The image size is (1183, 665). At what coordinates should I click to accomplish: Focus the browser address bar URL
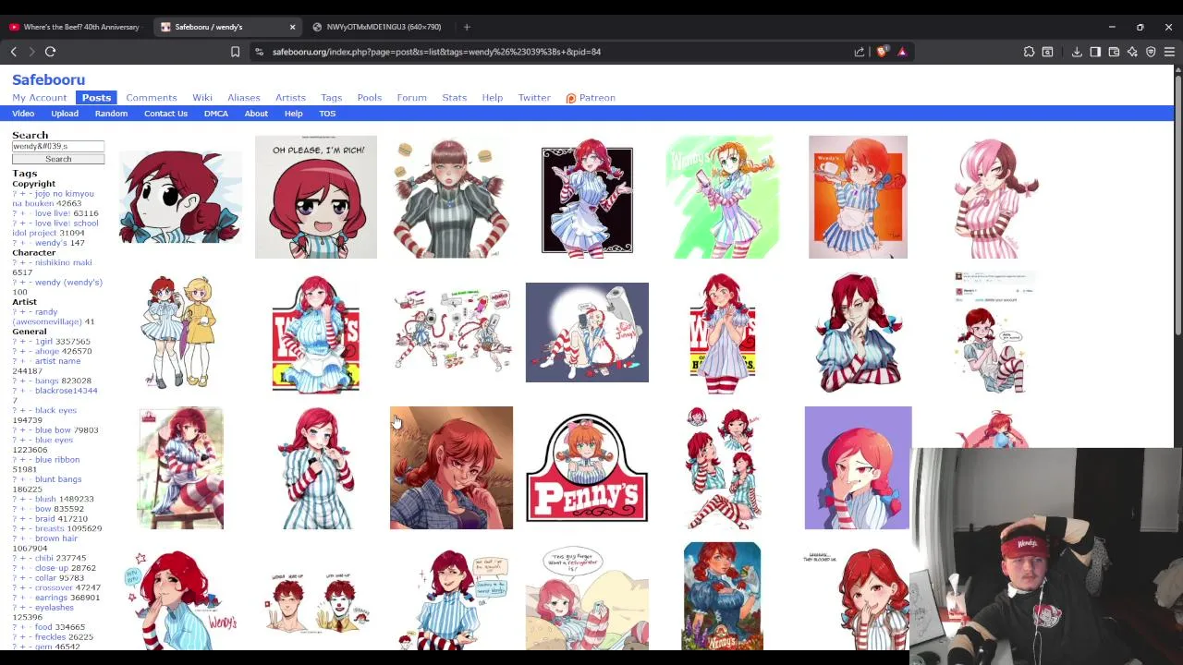coord(436,52)
